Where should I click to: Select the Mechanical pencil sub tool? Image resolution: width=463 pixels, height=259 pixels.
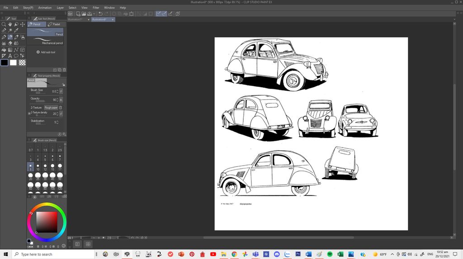(x=45, y=41)
